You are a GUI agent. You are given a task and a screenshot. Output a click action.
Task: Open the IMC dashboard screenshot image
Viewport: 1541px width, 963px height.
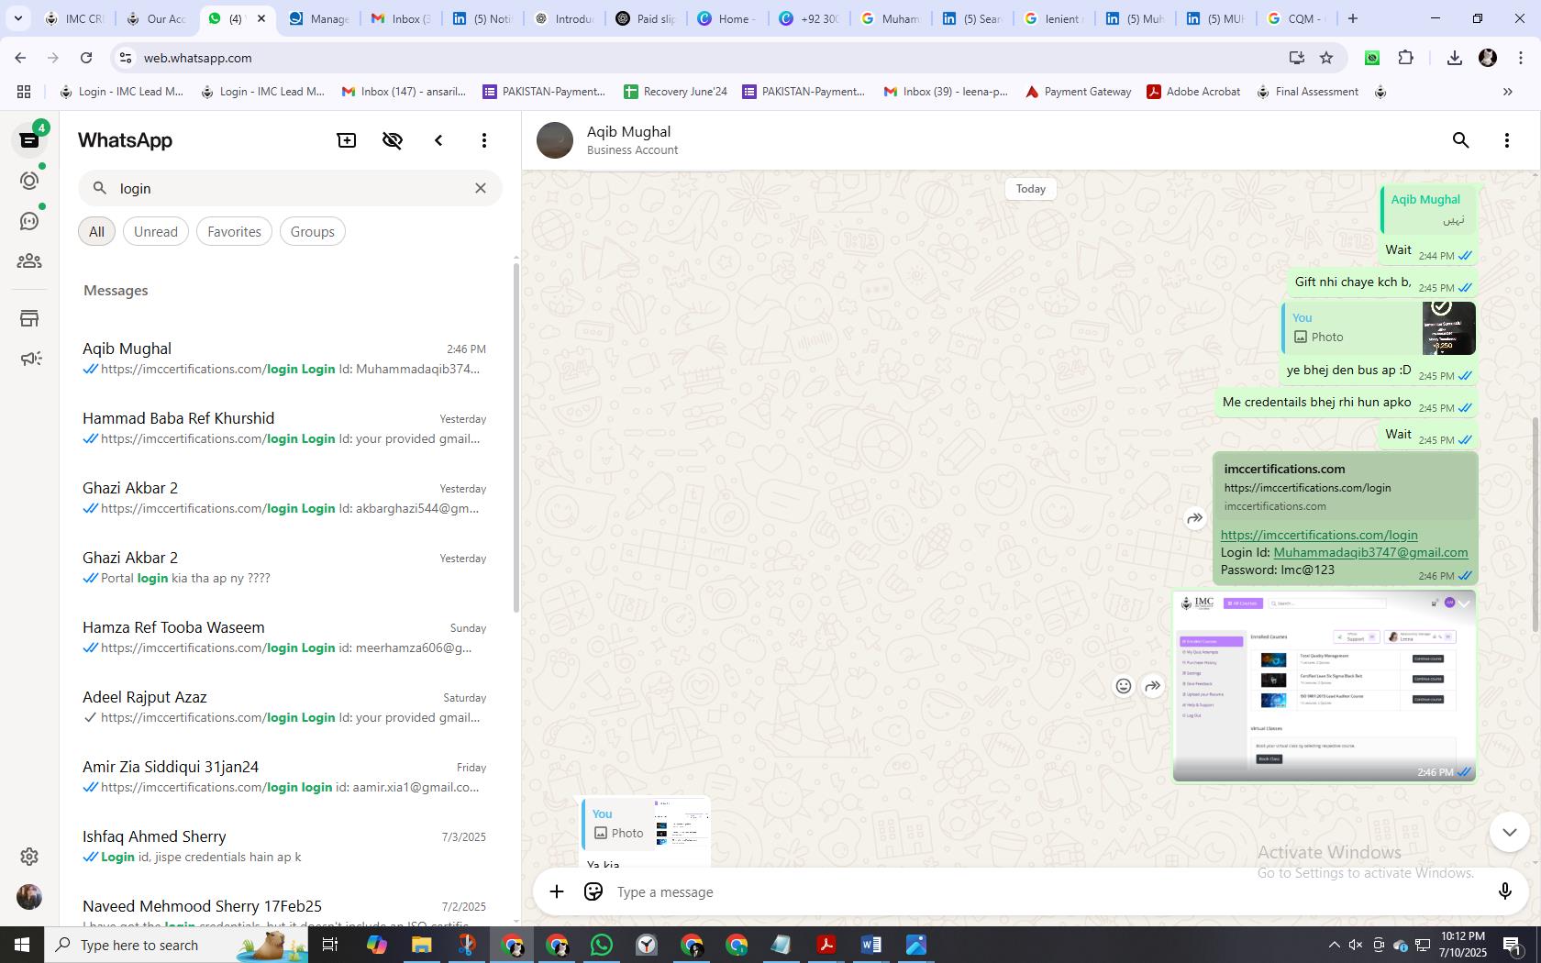(1325, 686)
